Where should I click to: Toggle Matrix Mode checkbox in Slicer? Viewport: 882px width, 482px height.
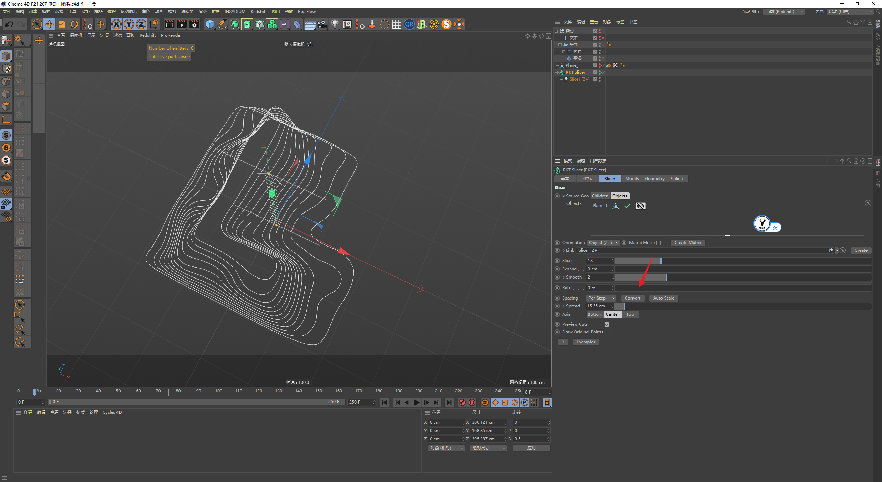click(x=660, y=242)
